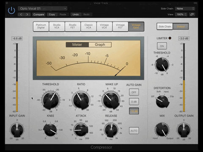Click the Mix knob
203x152 pixels.
click(162, 130)
